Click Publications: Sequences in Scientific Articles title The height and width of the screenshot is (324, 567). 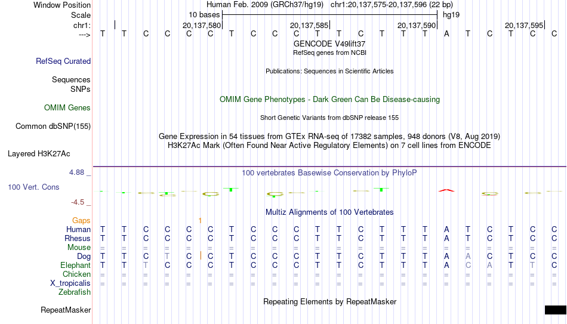[x=329, y=71]
